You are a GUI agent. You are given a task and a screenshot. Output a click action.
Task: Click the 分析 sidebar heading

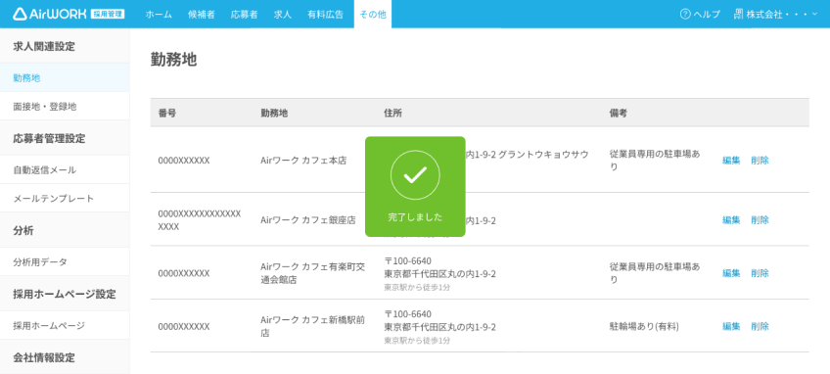tap(23, 230)
